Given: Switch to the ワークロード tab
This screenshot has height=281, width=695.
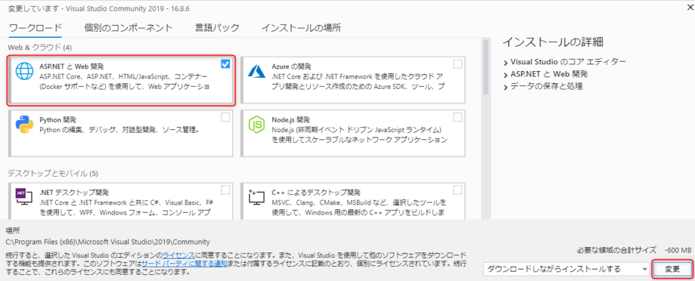Looking at the screenshot, I should click(35, 28).
